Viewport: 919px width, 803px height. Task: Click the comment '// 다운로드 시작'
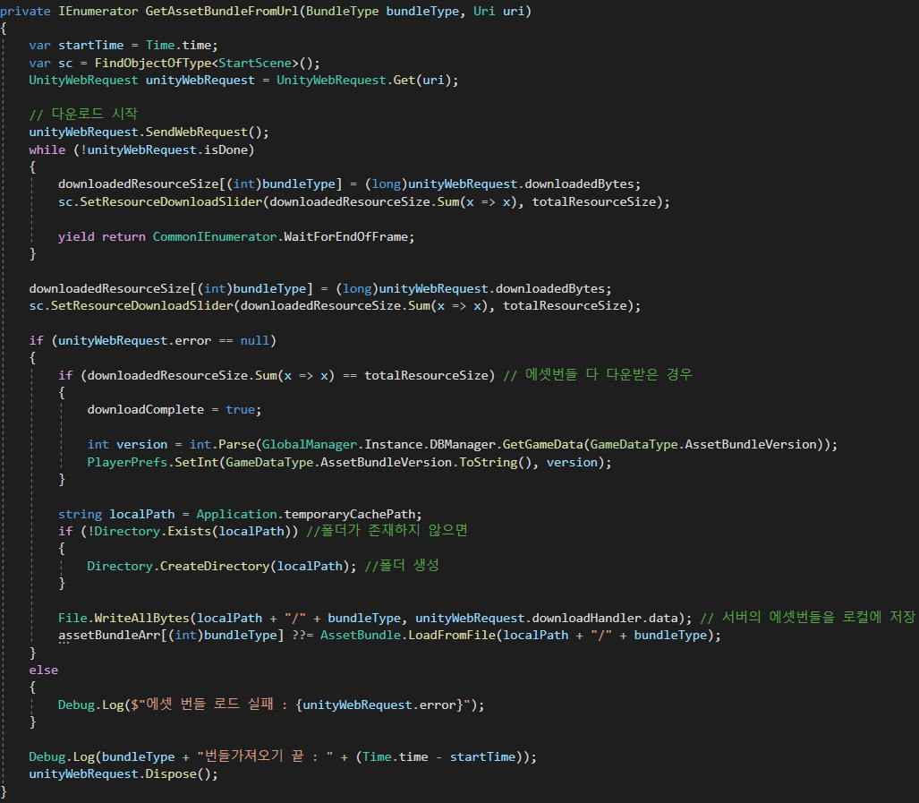(x=83, y=114)
